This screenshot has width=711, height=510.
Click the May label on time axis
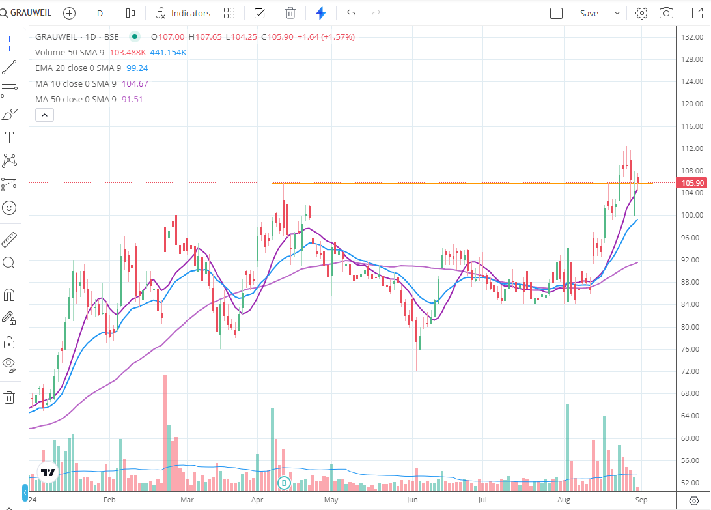[331, 500]
